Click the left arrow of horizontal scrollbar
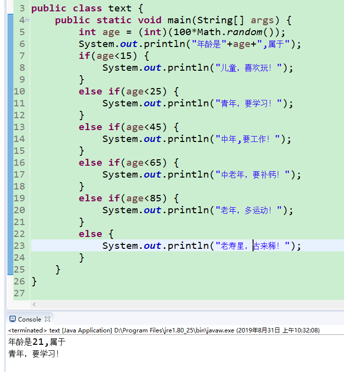344x372 pixels. pyautogui.click(x=34, y=304)
